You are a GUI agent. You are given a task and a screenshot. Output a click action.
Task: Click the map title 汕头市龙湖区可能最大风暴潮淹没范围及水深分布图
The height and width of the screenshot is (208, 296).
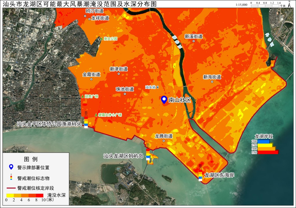(80, 4)
